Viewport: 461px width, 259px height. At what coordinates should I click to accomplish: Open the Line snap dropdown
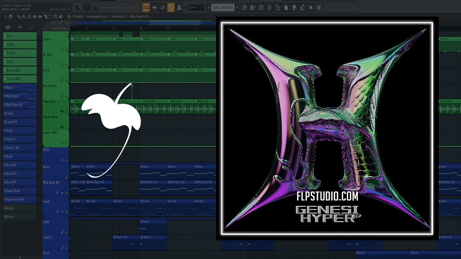tap(197, 7)
